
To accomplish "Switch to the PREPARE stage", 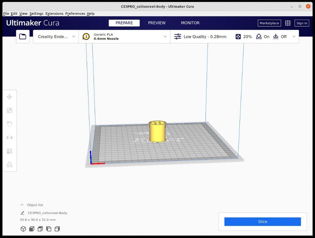I will pyautogui.click(x=124, y=23).
